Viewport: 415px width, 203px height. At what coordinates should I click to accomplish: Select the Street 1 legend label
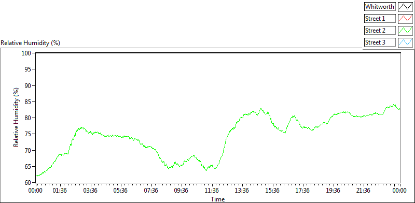380,19
